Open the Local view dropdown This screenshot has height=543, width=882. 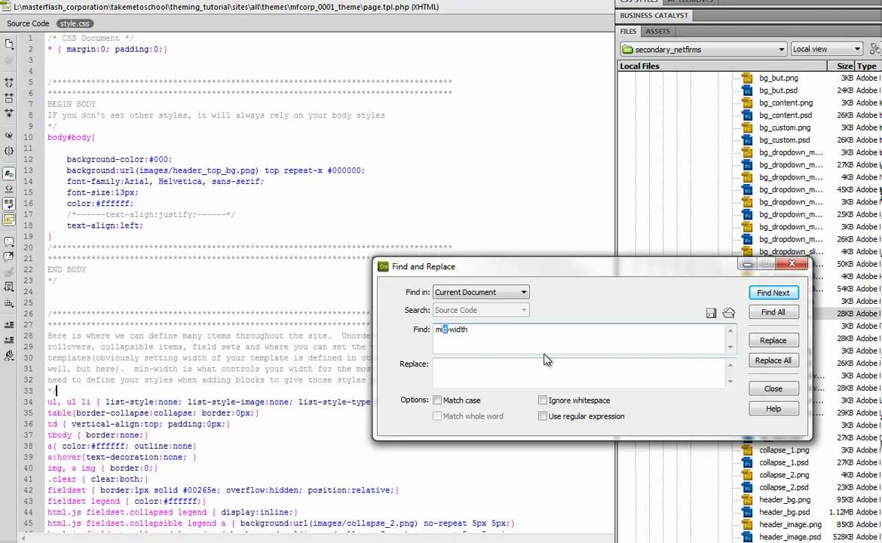coord(826,49)
